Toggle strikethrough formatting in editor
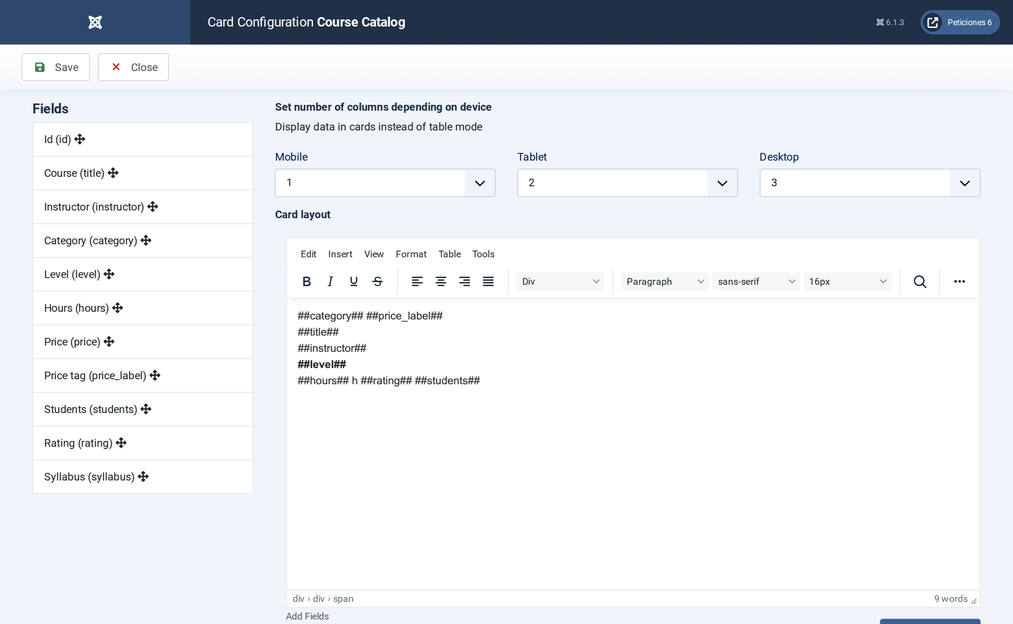The image size is (1013, 624). [378, 282]
